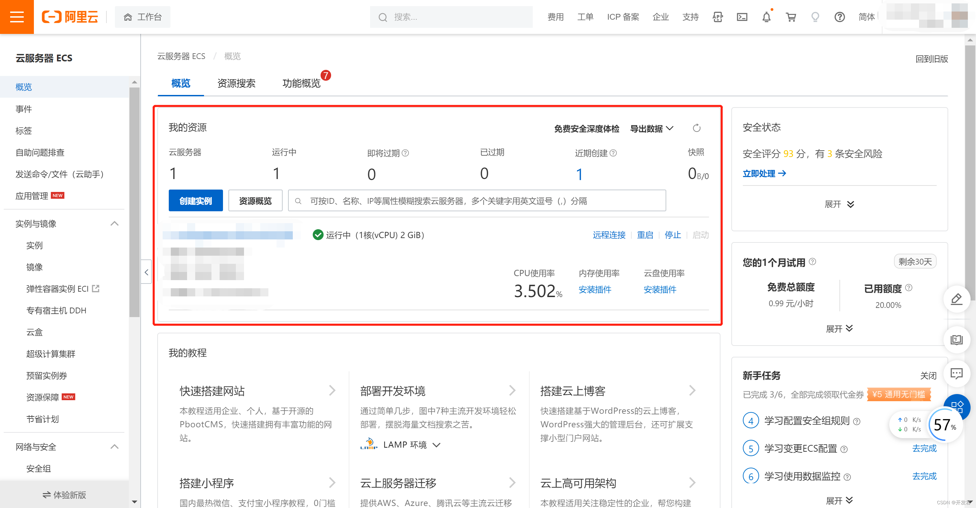Open the hamburger main menu
976x508 pixels.
click(x=17, y=17)
